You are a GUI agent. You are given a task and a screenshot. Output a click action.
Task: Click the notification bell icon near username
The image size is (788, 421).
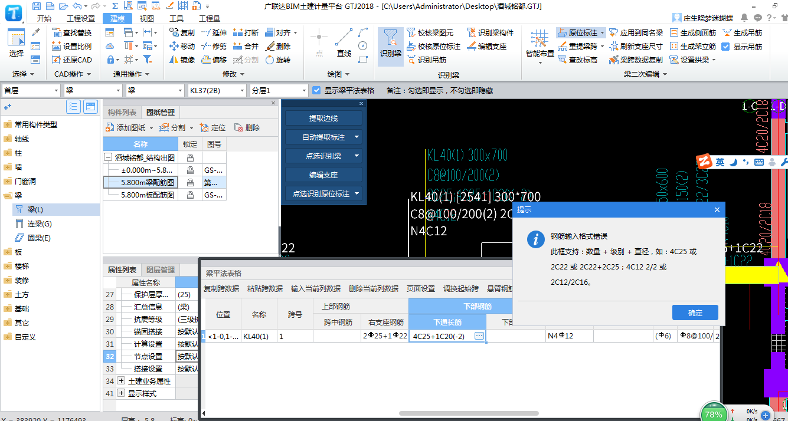coord(745,18)
